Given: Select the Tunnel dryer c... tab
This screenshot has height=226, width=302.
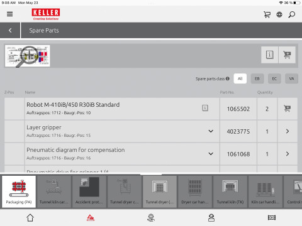Looking at the screenshot, I should [124, 191].
